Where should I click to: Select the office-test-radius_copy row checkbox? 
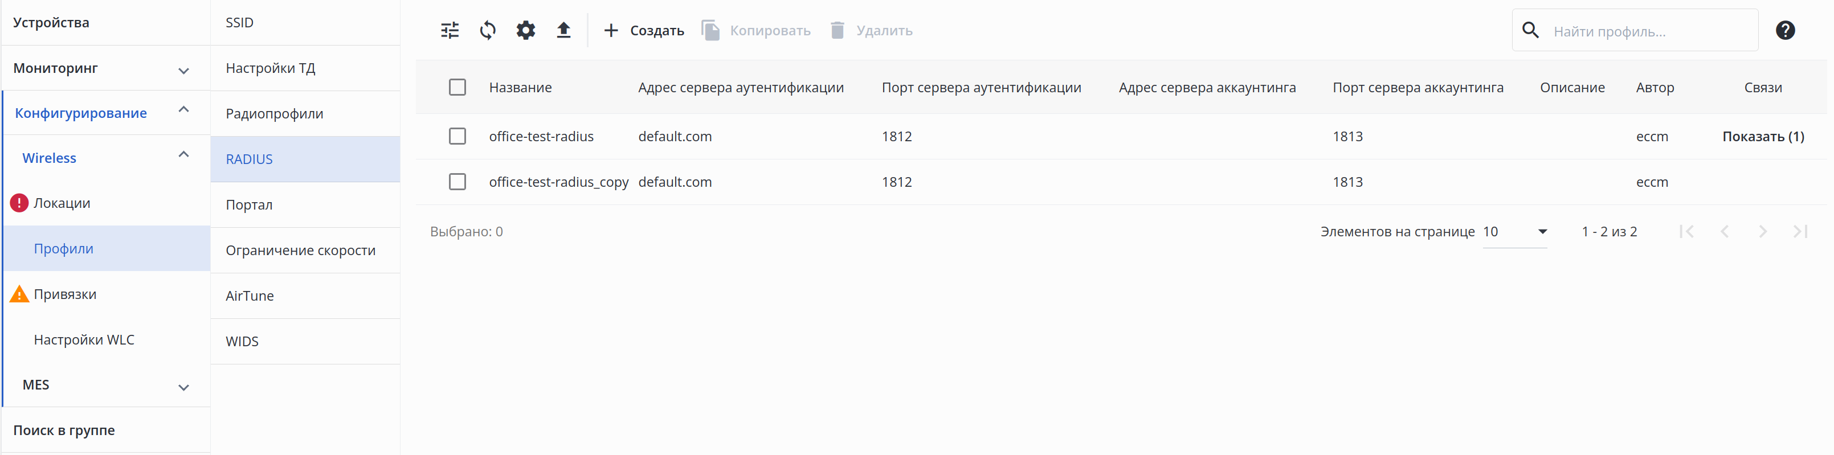(x=457, y=182)
